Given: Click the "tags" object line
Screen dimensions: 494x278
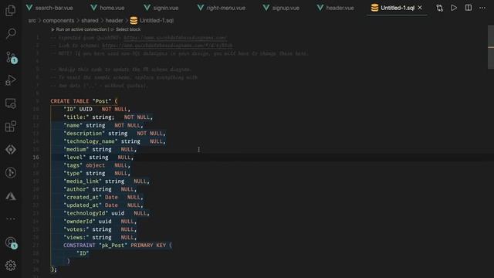Looking at the screenshot, I should (x=96, y=165).
